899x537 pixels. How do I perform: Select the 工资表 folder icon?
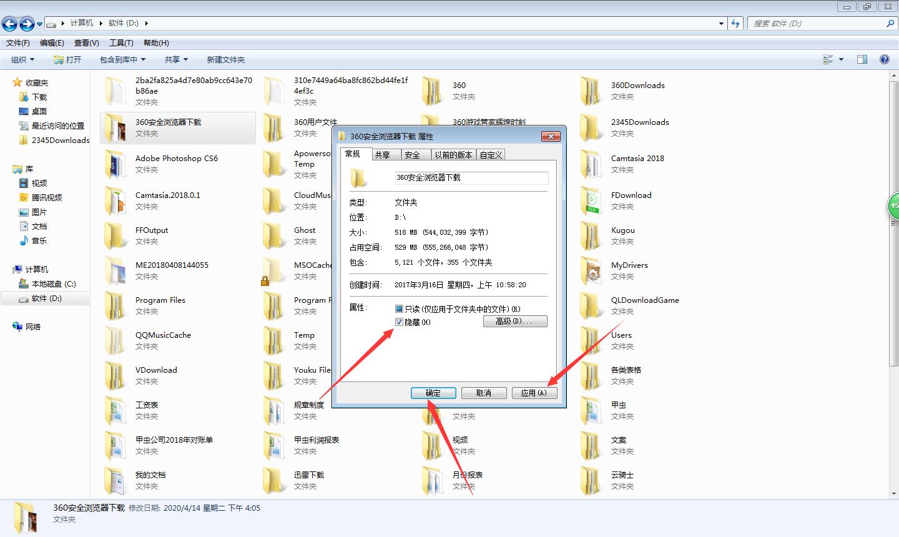click(x=115, y=410)
